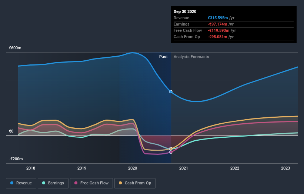Click the Earnings row label in tooltip
Image resolution: width=304 pixels, height=194 pixels.
tap(181, 24)
